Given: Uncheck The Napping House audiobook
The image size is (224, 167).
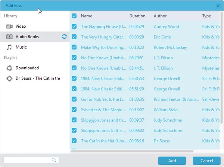Looking at the screenshot, I should (x=74, y=27).
